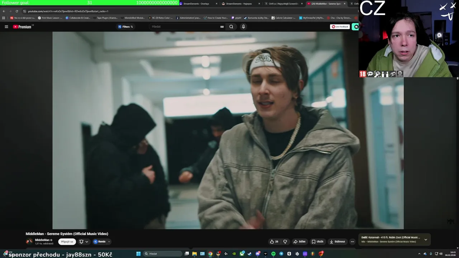The height and width of the screenshot is (258, 459).
Task: Open the Komunita služby Steam bookmark
Action: click(256, 18)
